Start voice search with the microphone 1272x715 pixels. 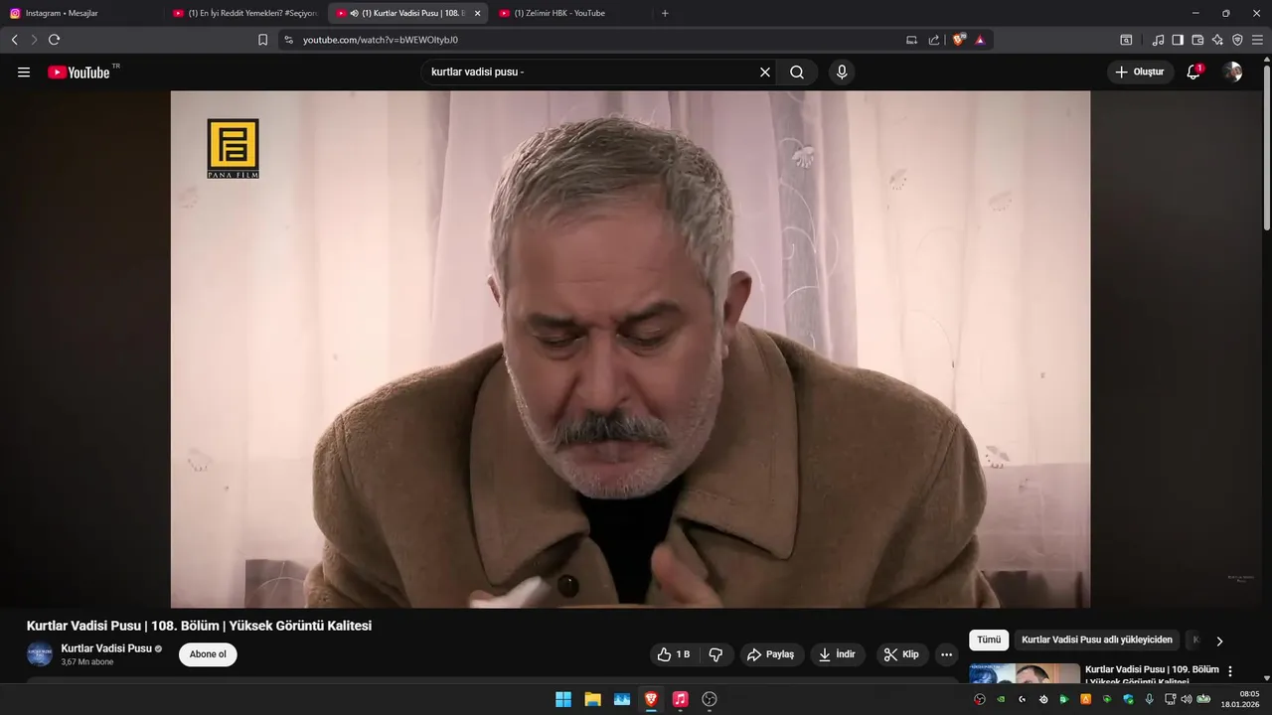coord(842,72)
